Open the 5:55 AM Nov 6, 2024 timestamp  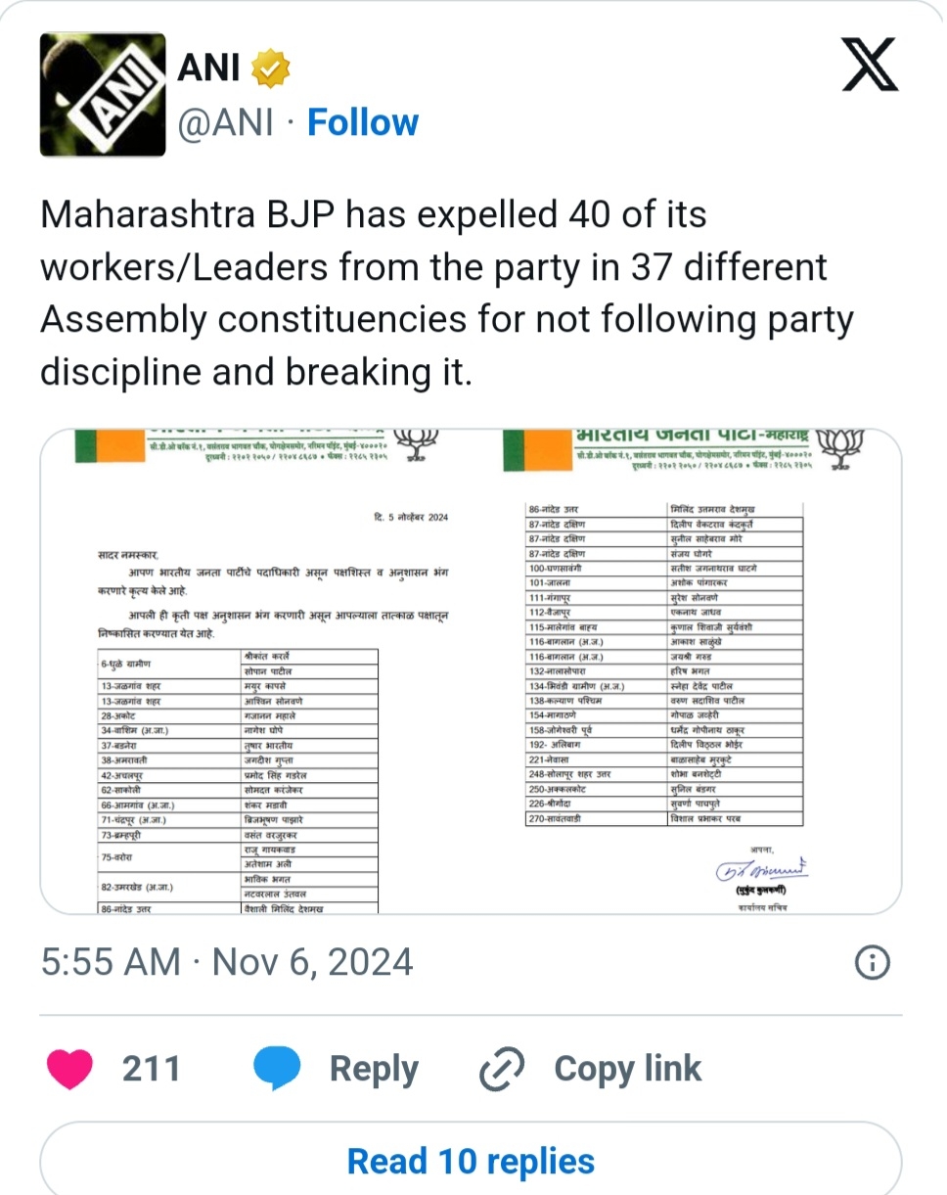227,962
